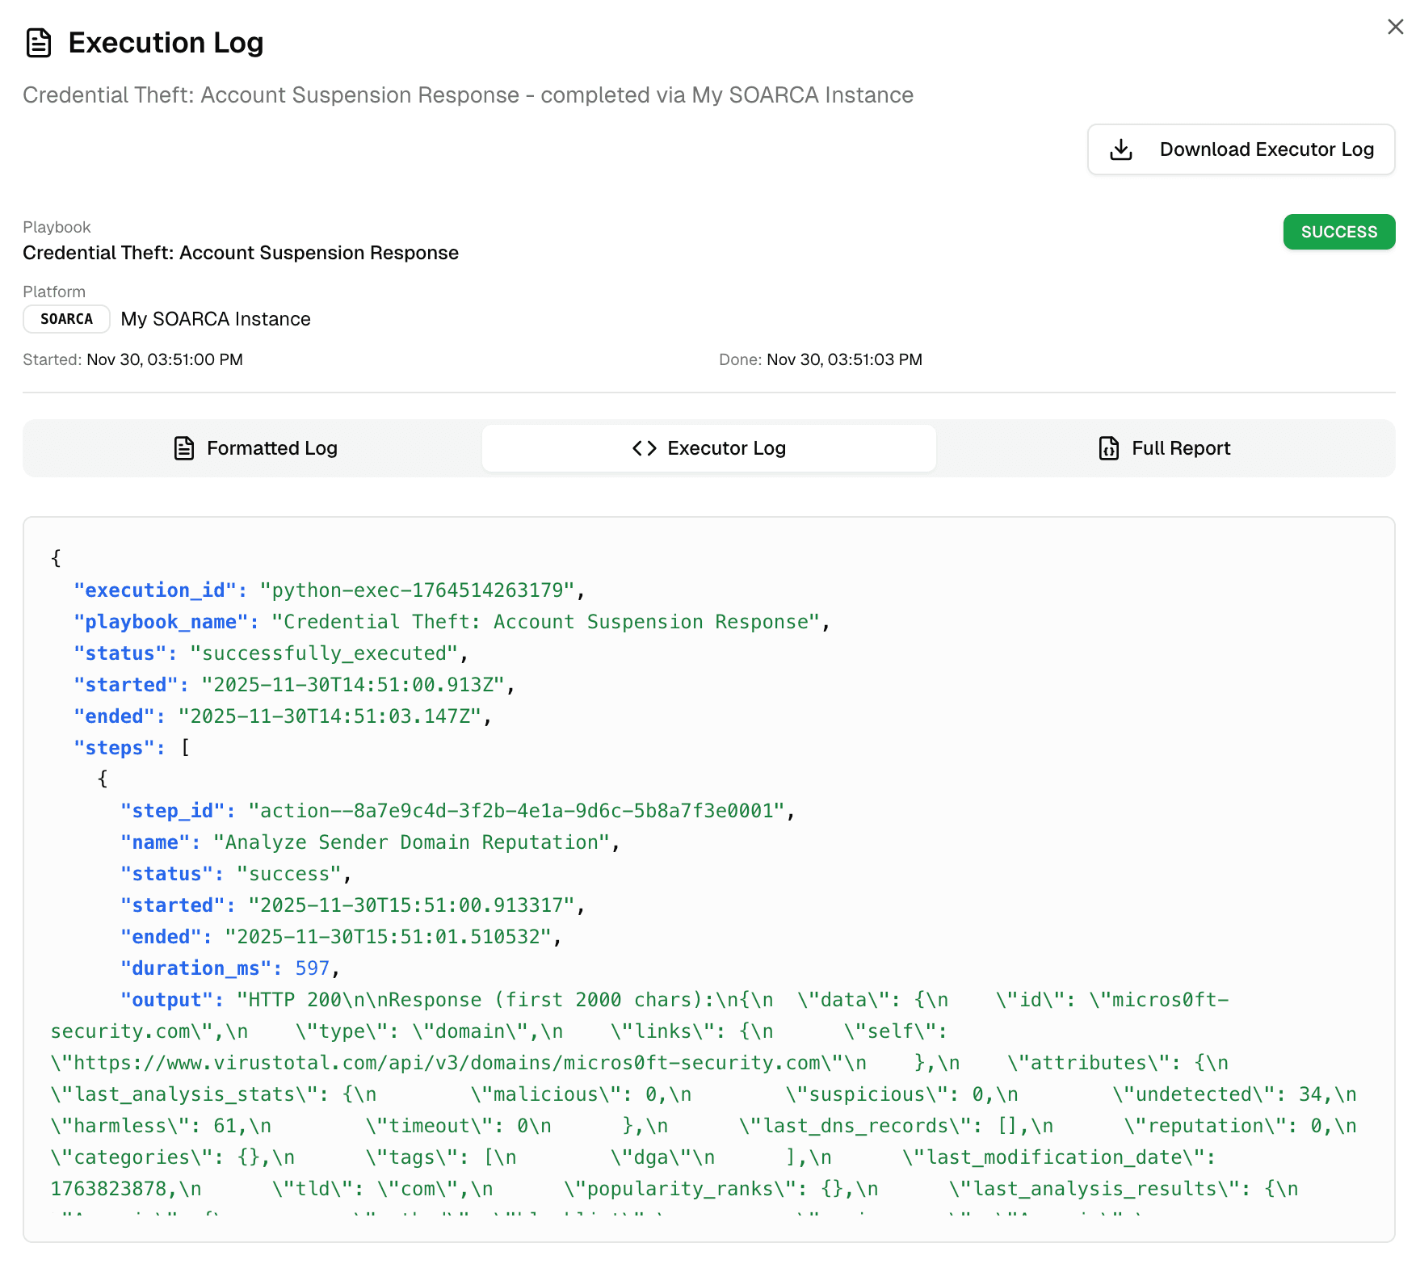Select the Executor Log tab
Screen dimensions: 1420x1268
click(708, 448)
